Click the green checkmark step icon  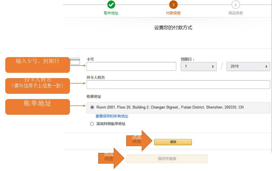pos(111,5)
